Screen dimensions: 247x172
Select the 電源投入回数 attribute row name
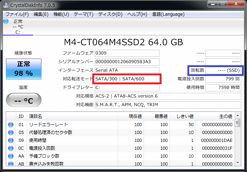tap(42, 148)
